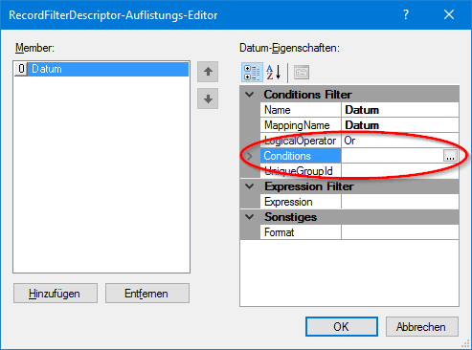Click the Format value field
Image resolution: width=472 pixels, height=350 pixels.
(x=400, y=232)
